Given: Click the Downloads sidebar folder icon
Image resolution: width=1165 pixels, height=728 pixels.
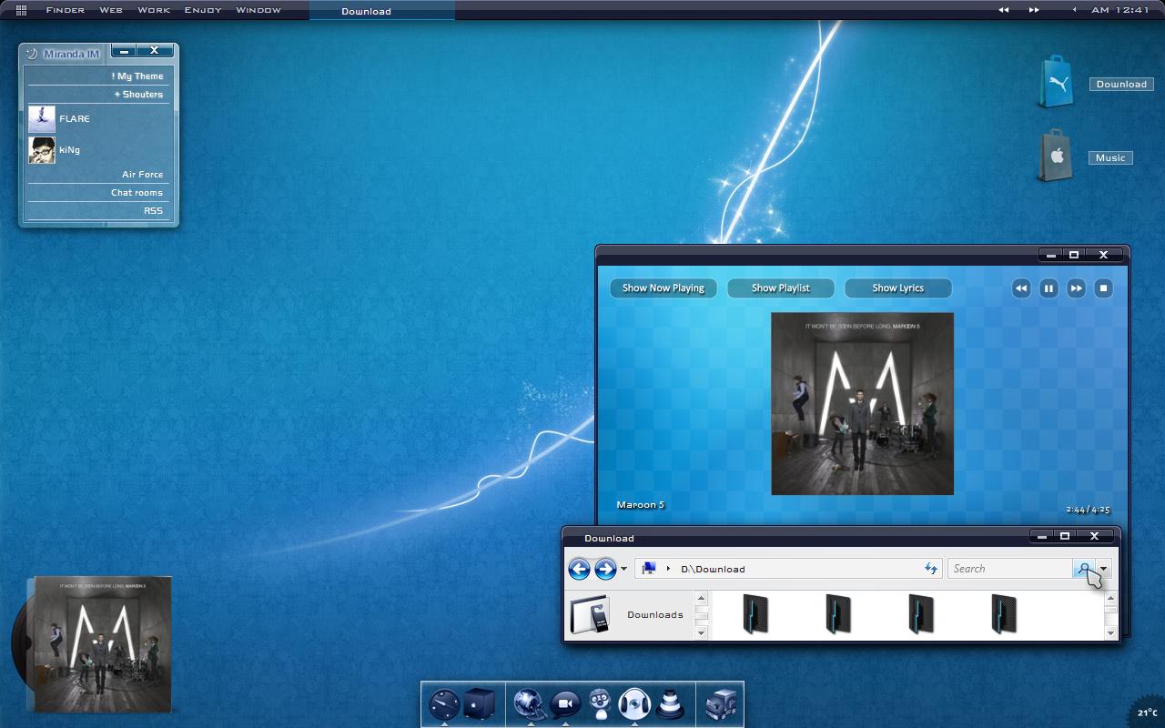Looking at the screenshot, I should point(589,615).
